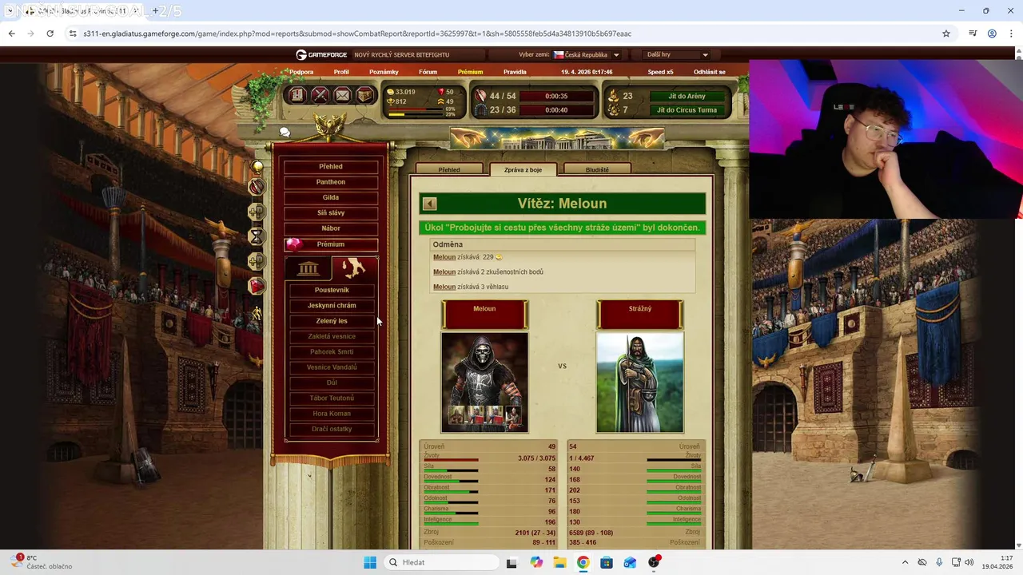This screenshot has width=1023, height=575.
Task: Go to the Zelený les location
Action: pyautogui.click(x=332, y=321)
